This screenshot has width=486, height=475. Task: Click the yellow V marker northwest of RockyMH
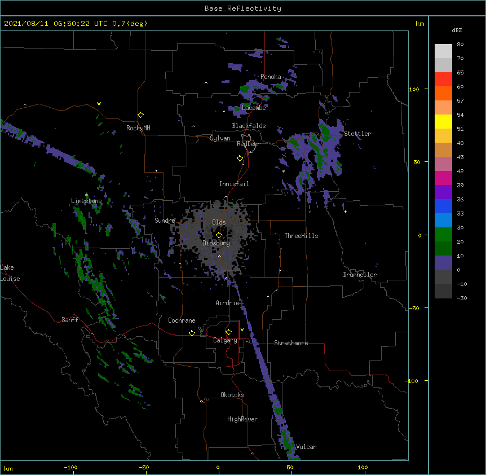point(99,104)
